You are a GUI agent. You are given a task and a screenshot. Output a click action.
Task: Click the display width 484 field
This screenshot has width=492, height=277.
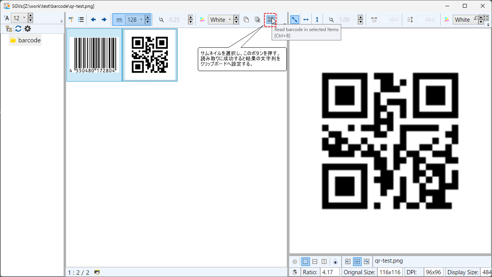coord(389,19)
